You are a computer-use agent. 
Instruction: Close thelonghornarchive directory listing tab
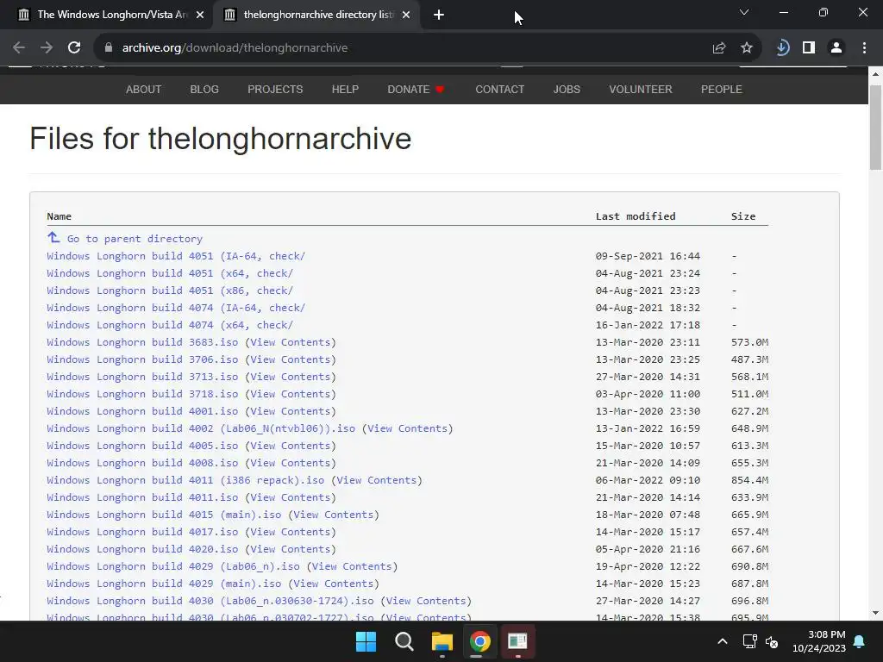(x=406, y=15)
